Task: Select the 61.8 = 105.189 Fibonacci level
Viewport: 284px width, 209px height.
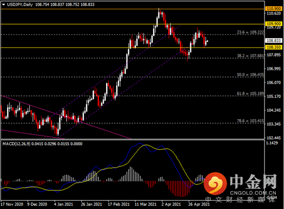Action: tap(250, 93)
